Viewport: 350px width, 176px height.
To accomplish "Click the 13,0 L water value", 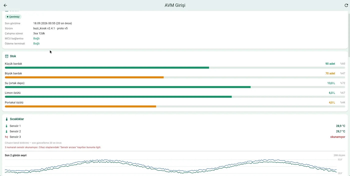I will coord(331,83).
